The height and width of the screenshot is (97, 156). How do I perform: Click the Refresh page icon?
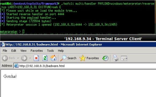pos(45,58)
